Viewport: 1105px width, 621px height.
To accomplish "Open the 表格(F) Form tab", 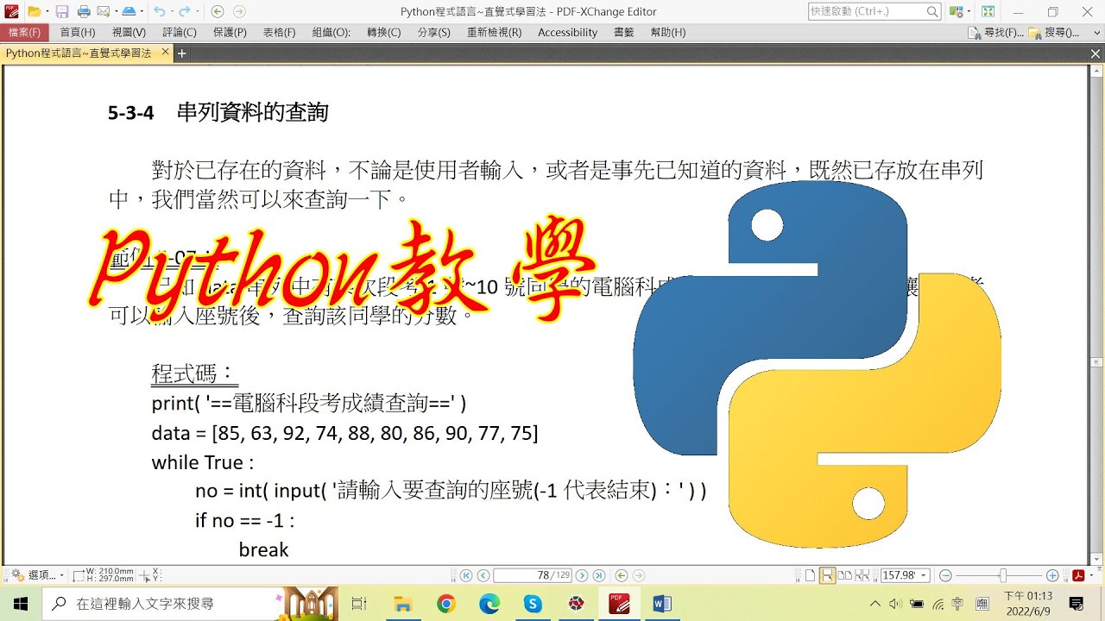I will [279, 33].
